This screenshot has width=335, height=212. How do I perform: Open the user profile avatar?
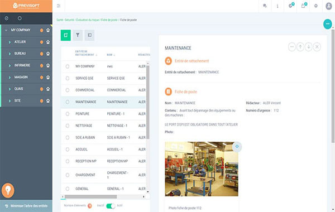point(329,6)
